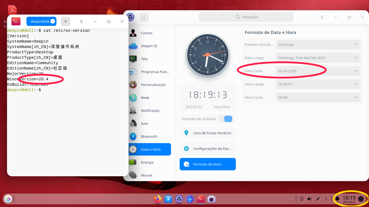369x207 pixels.
Task: Click the volume tray icon
Action: point(310,199)
